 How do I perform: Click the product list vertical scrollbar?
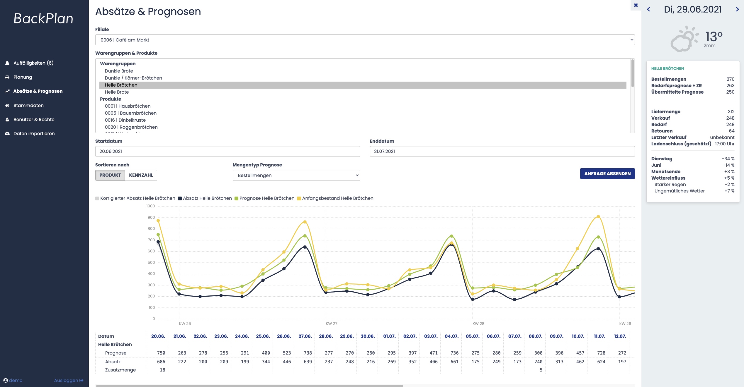[633, 73]
